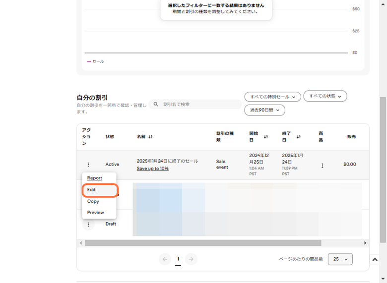387x283 pixels.
Task: Sort by start date column arrows
Action: (x=266, y=136)
